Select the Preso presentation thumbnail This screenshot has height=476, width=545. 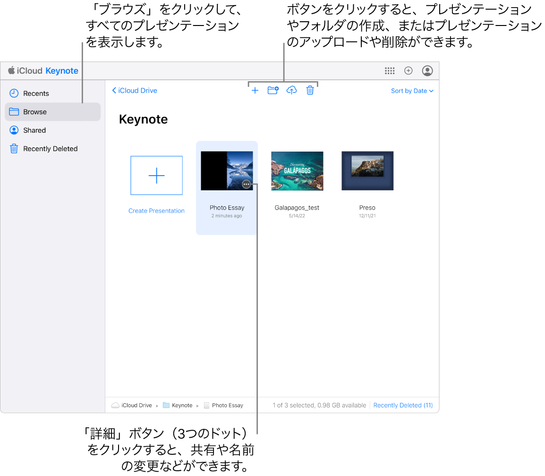(x=367, y=170)
